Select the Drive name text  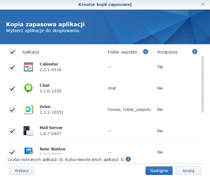[x=45, y=107]
